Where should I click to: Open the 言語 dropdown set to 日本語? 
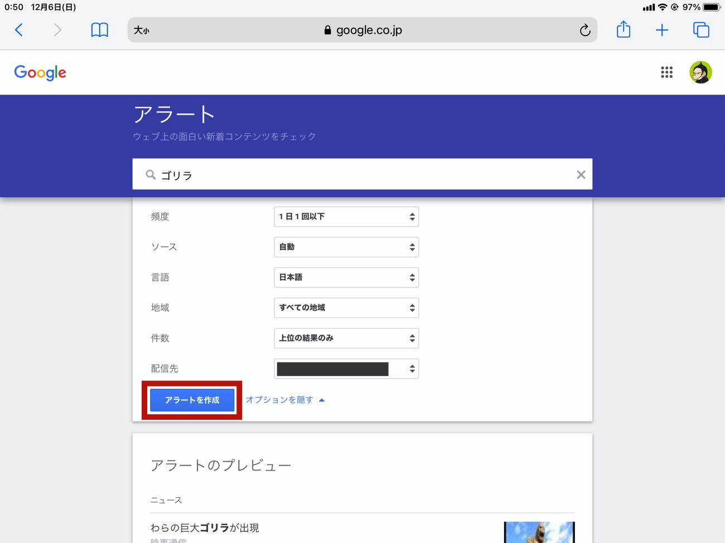[x=346, y=277]
